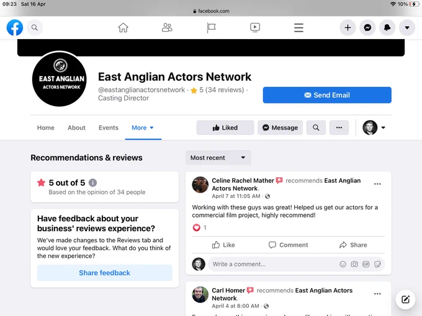This screenshot has width=422, height=316.
Task: Search within the page via magnifier button
Action: [316, 128]
